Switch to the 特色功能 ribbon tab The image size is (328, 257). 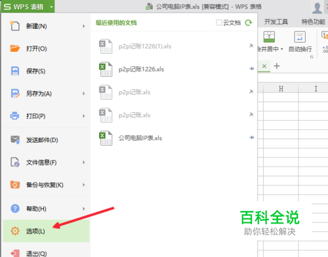tap(313, 22)
